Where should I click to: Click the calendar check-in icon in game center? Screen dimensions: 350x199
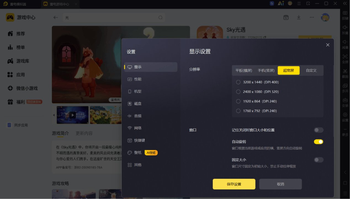pos(286,17)
